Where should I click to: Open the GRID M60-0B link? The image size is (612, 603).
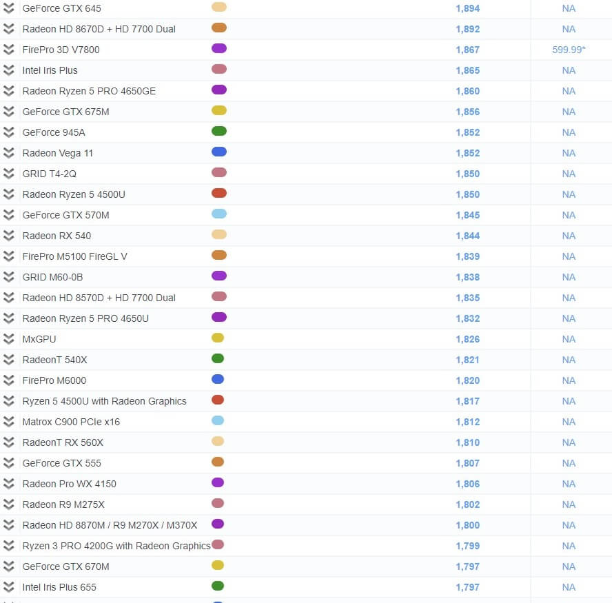52,277
